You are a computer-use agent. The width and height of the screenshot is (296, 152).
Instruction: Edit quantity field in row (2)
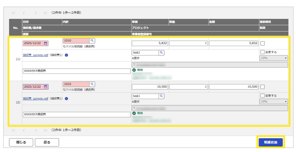(188, 87)
